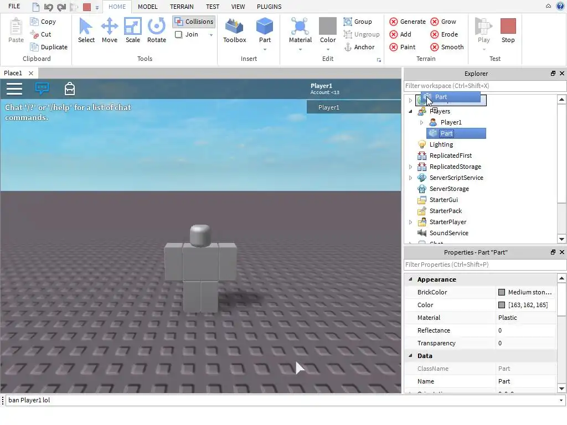Focus the Filter Properties search field

tap(485, 265)
